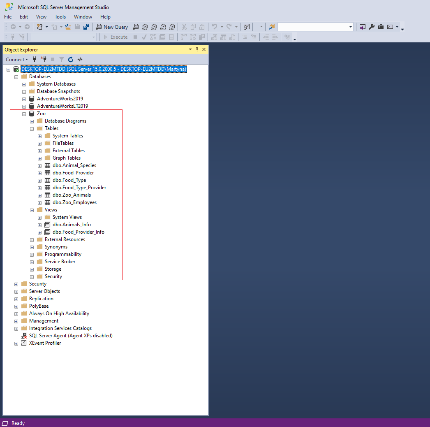
Task: Select the Database Snapshots folder
Action: [x=58, y=91]
